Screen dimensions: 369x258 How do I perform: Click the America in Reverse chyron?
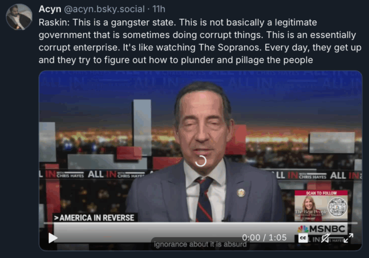pos(94,218)
